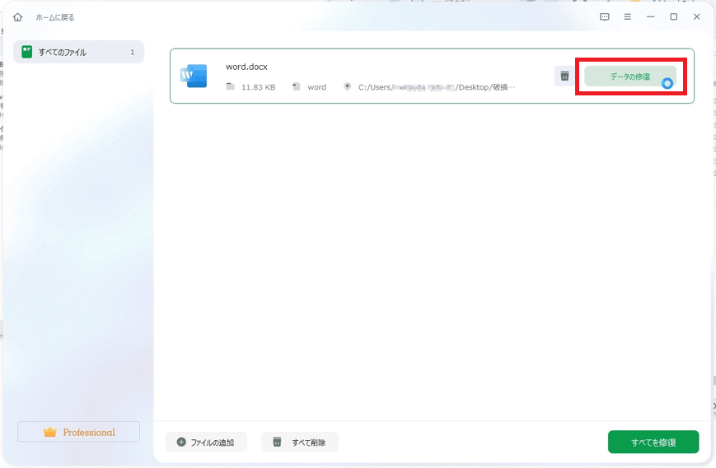Click the plus icon on ファイルの追加

pos(181,443)
